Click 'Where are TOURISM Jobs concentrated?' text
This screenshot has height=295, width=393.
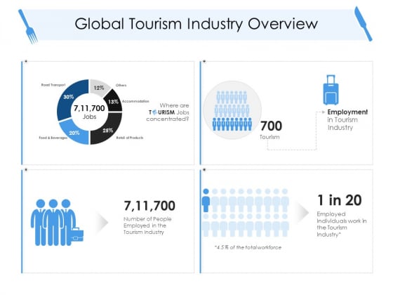(168, 112)
